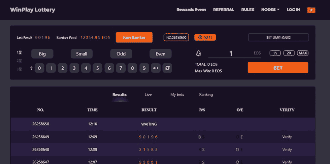The height and width of the screenshot is (164, 330).
Task: Select the Small bet option
Action: click(x=82, y=54)
